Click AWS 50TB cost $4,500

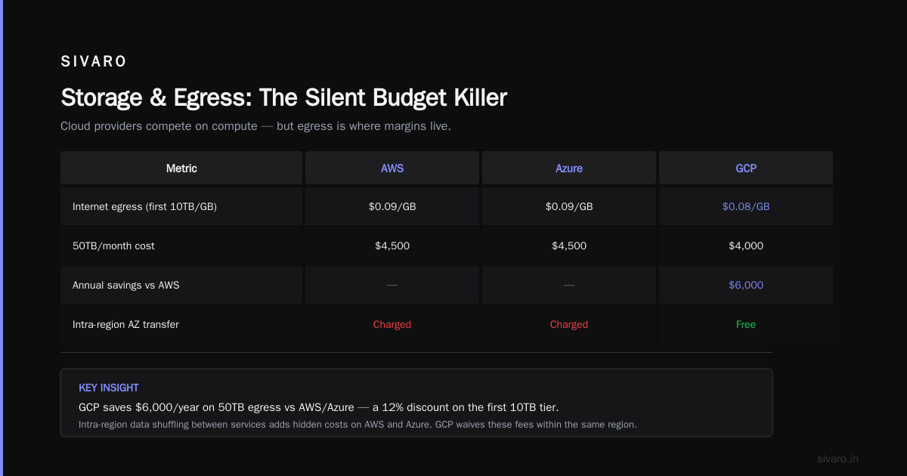pos(392,246)
